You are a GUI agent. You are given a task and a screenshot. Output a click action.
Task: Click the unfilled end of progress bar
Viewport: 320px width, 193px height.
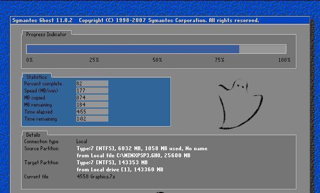263,49
